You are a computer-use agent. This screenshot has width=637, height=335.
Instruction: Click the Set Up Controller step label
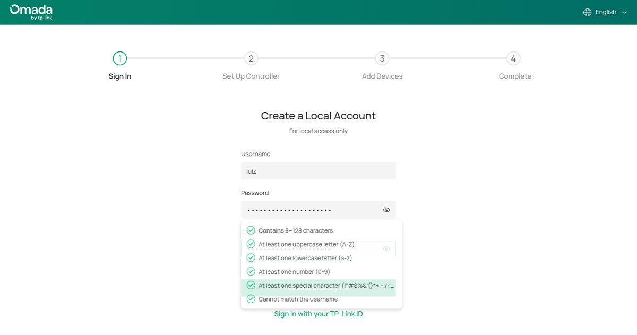[x=251, y=76]
